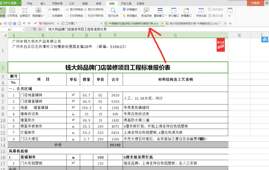Turn on 夜间模式 night mode

pyautogui.click(x=130, y=16)
